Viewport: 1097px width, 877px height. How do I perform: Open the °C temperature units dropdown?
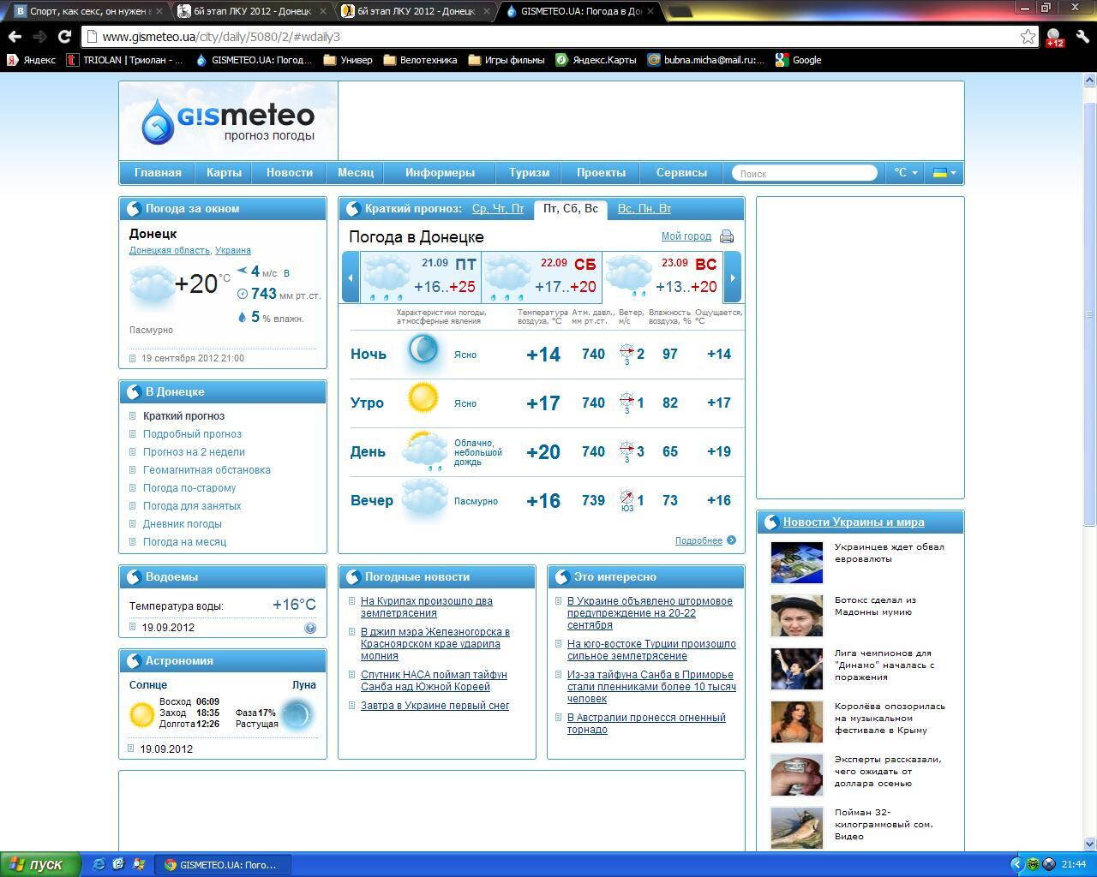tap(905, 173)
